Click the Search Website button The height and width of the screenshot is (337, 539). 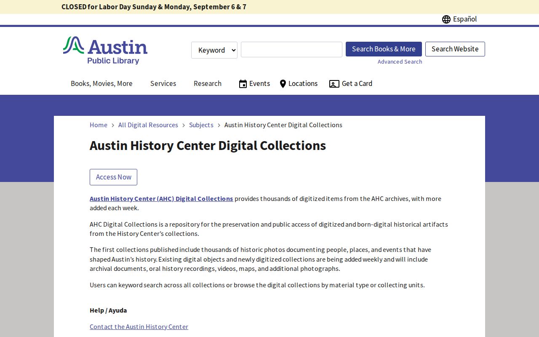455,49
